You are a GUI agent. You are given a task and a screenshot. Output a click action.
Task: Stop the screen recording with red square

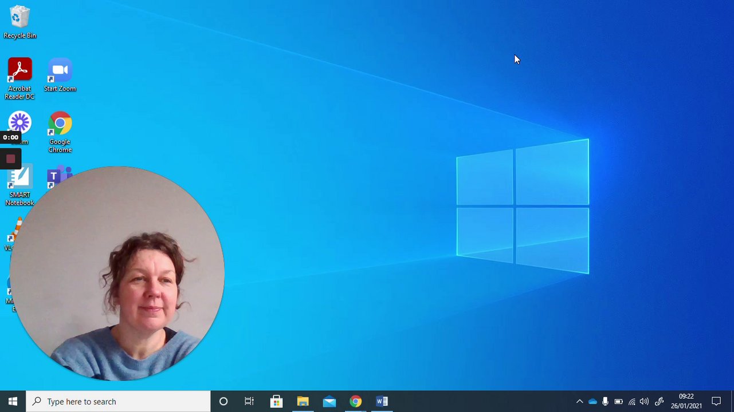click(10, 159)
